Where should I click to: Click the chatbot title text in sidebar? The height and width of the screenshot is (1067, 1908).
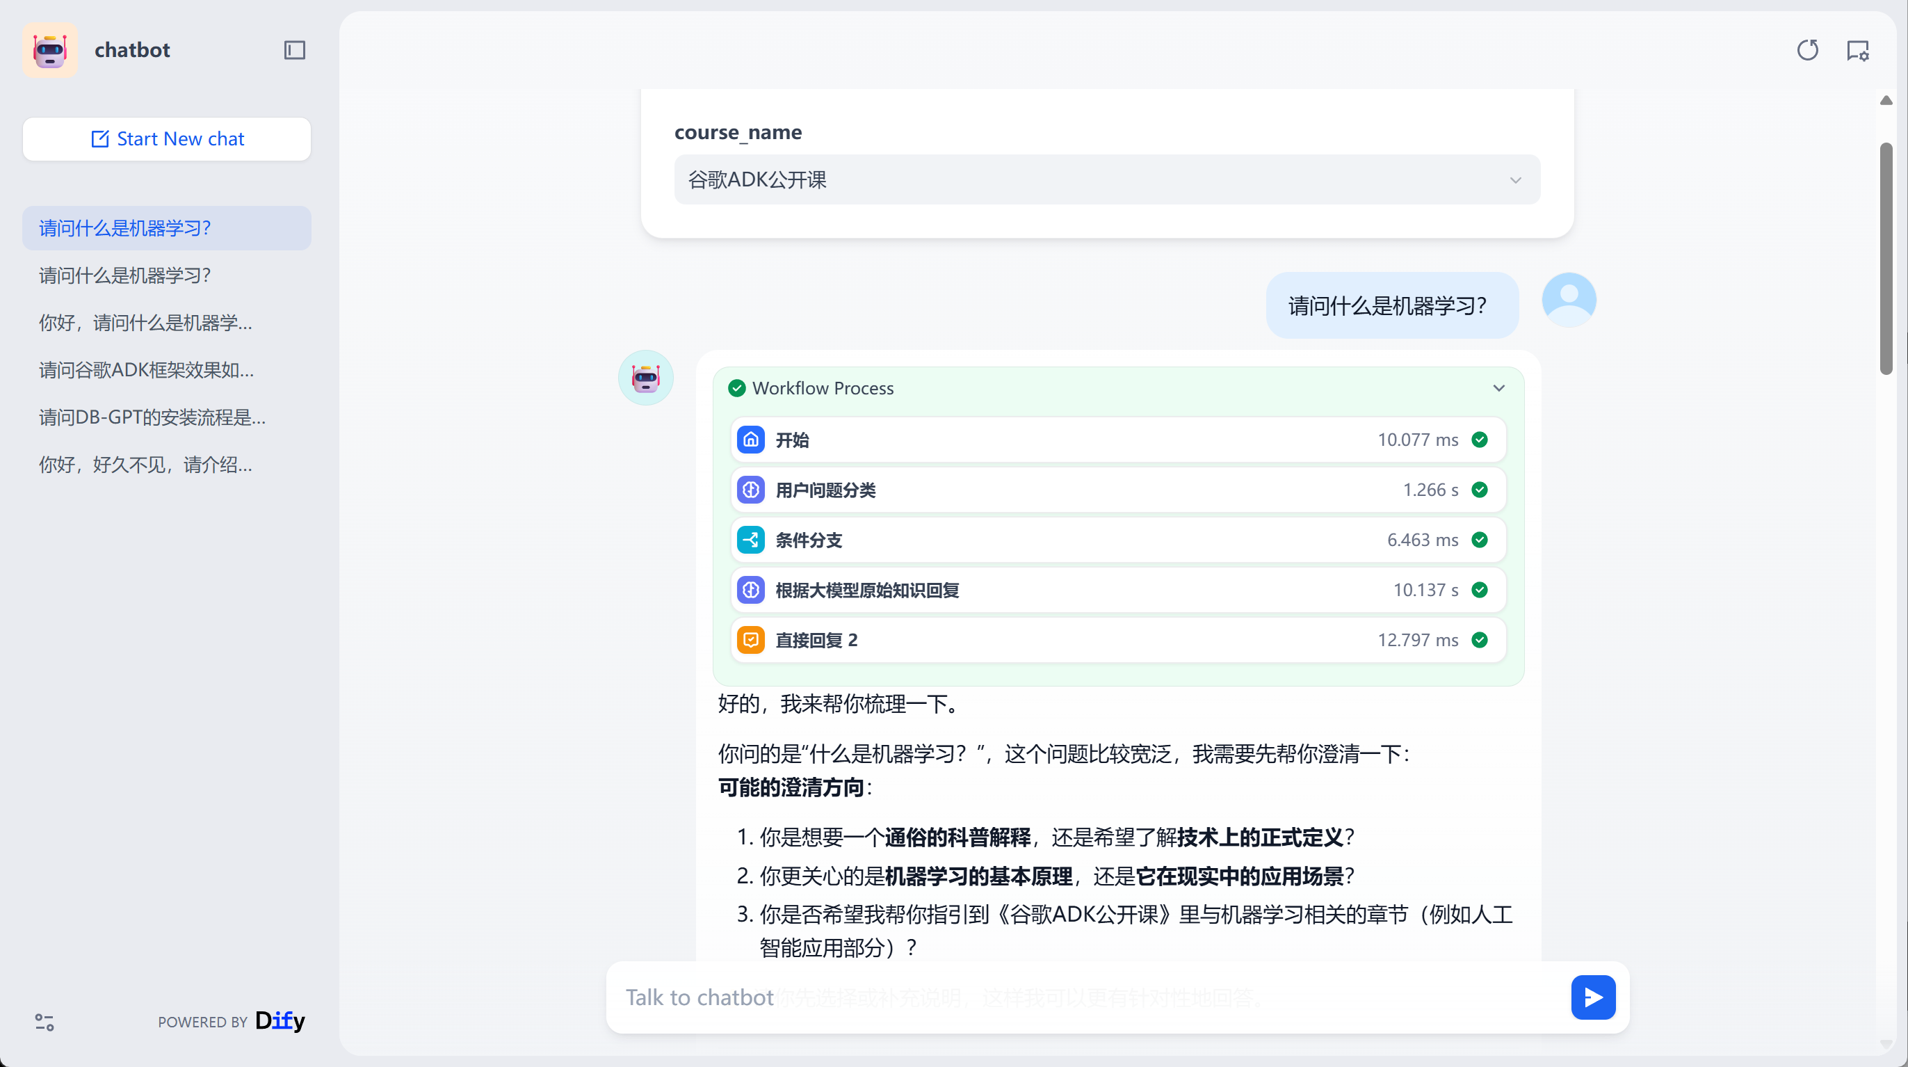click(x=132, y=49)
